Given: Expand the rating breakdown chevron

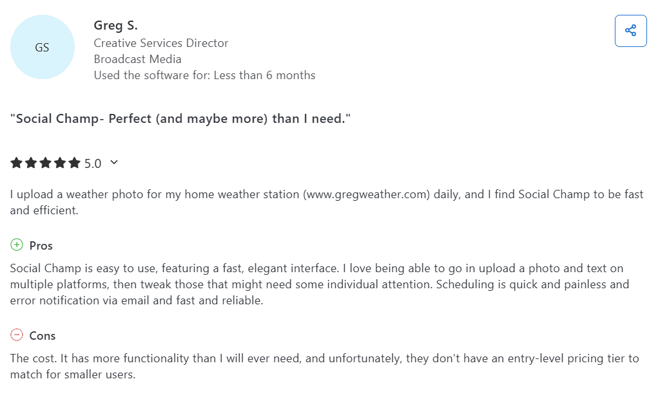Looking at the screenshot, I should (114, 163).
